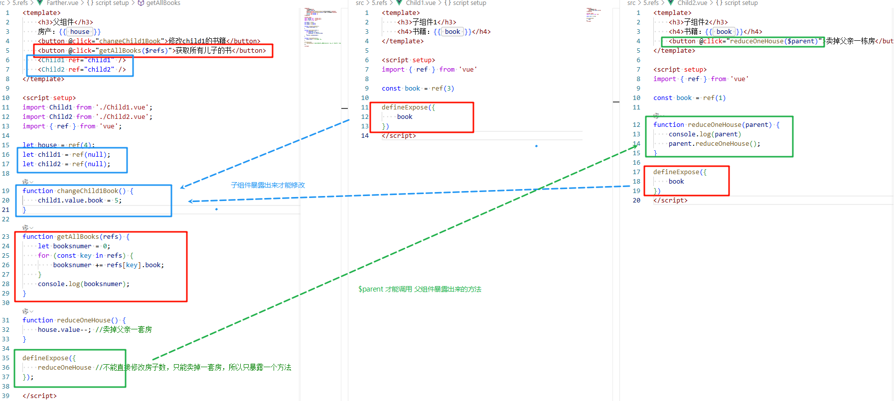Click the braces icon in Child1.vue breadcrumb
The image size is (894, 401).
pos(447,2)
